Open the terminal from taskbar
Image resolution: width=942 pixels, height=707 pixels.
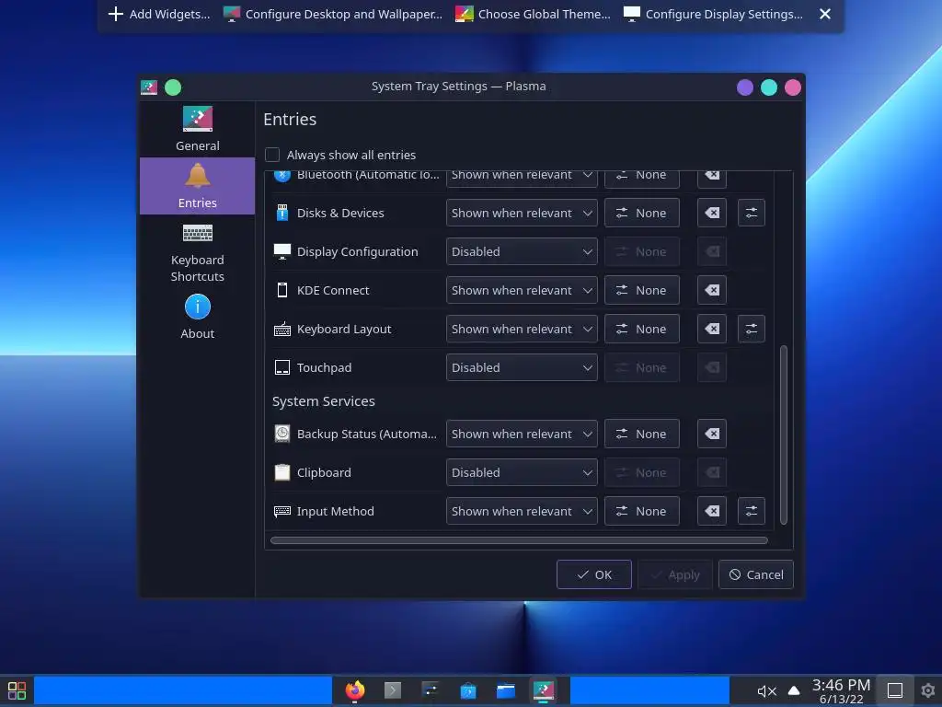click(x=392, y=690)
